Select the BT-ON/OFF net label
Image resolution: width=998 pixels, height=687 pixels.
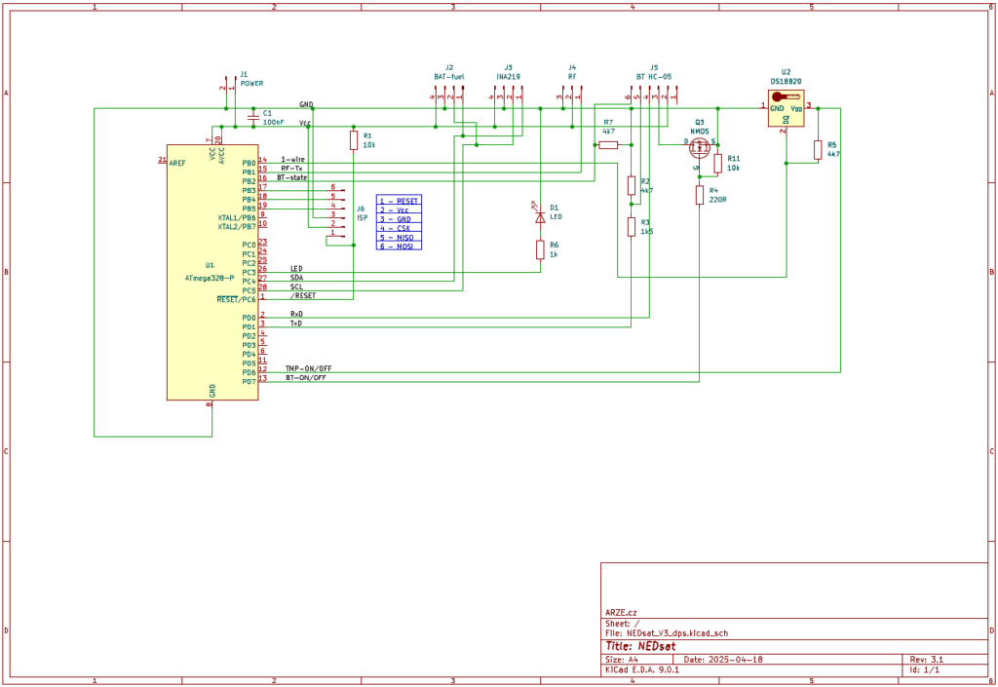tap(306, 377)
